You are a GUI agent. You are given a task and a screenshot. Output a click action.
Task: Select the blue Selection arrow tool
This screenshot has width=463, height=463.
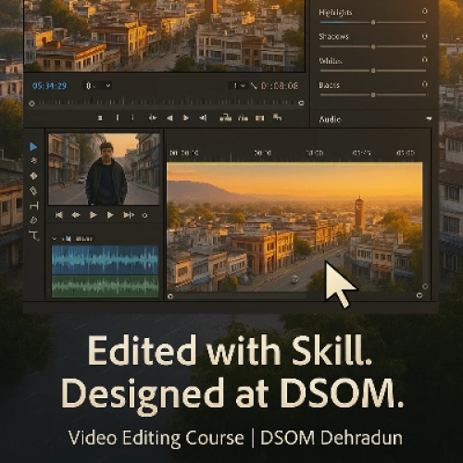pyautogui.click(x=33, y=147)
